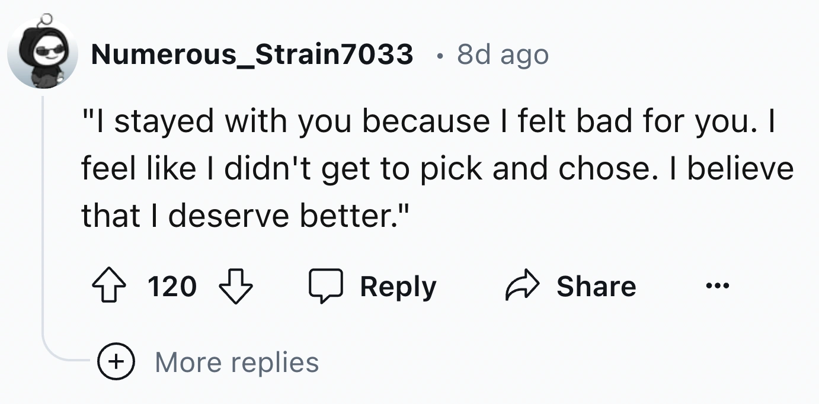The height and width of the screenshot is (404, 819).
Task: Upvote the comment by Numerous_Strain7033
Action: pyautogui.click(x=109, y=287)
